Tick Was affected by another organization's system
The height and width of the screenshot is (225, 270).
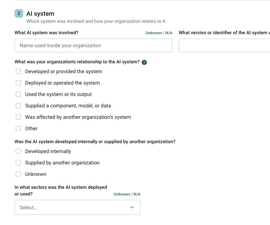coord(18,117)
